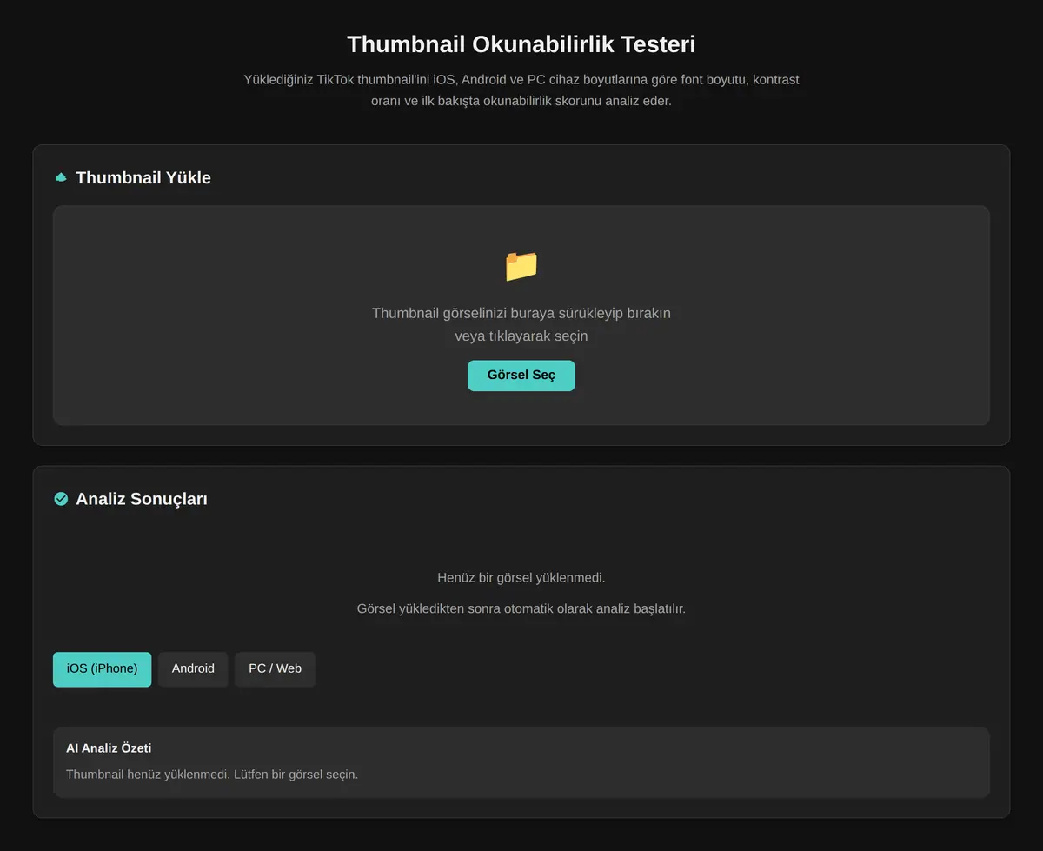Click the yellow folder icon in drop zone

point(521,266)
